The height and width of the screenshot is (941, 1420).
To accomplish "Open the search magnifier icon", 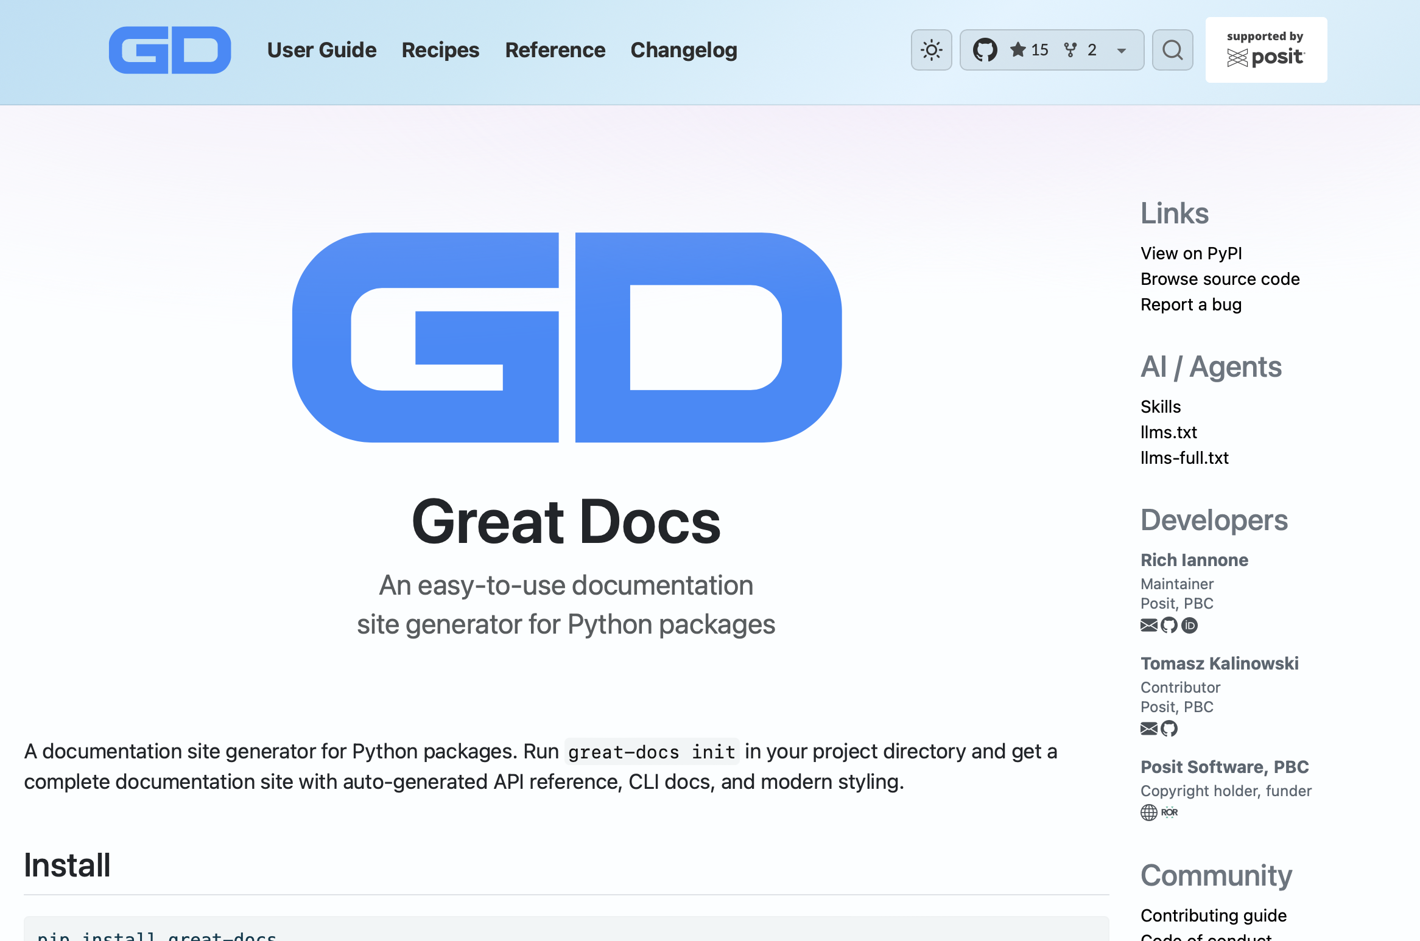I will pos(1172,50).
